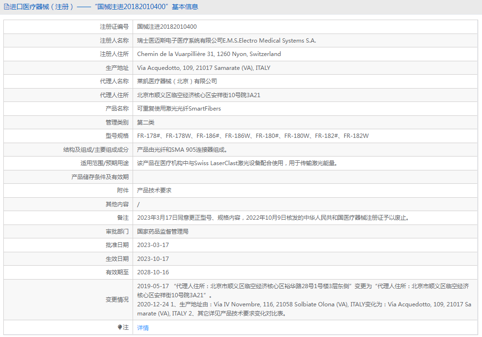
Task: Click the 附件 label
Action: [123, 191]
